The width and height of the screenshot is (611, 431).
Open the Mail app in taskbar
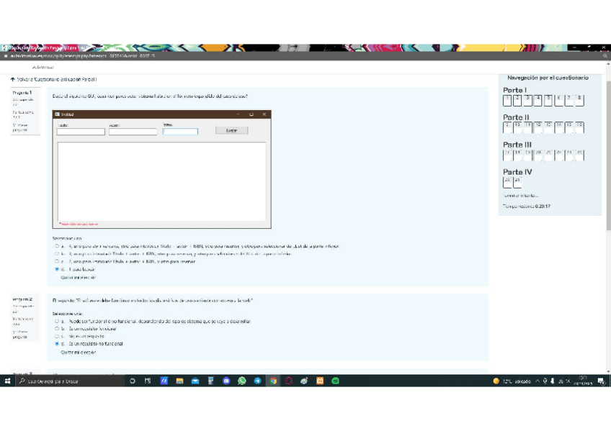195,381
